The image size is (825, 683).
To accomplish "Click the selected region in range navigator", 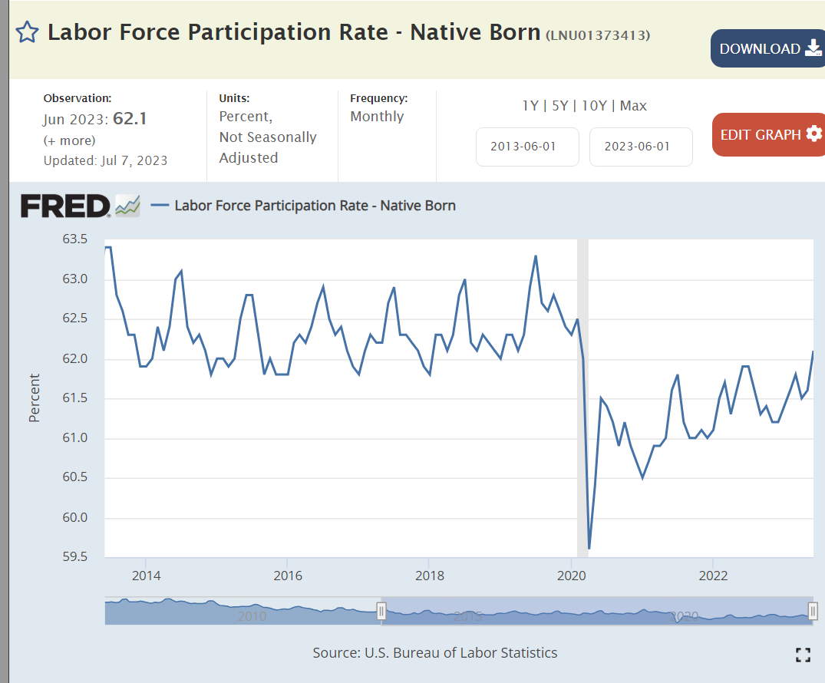I will coord(597,611).
